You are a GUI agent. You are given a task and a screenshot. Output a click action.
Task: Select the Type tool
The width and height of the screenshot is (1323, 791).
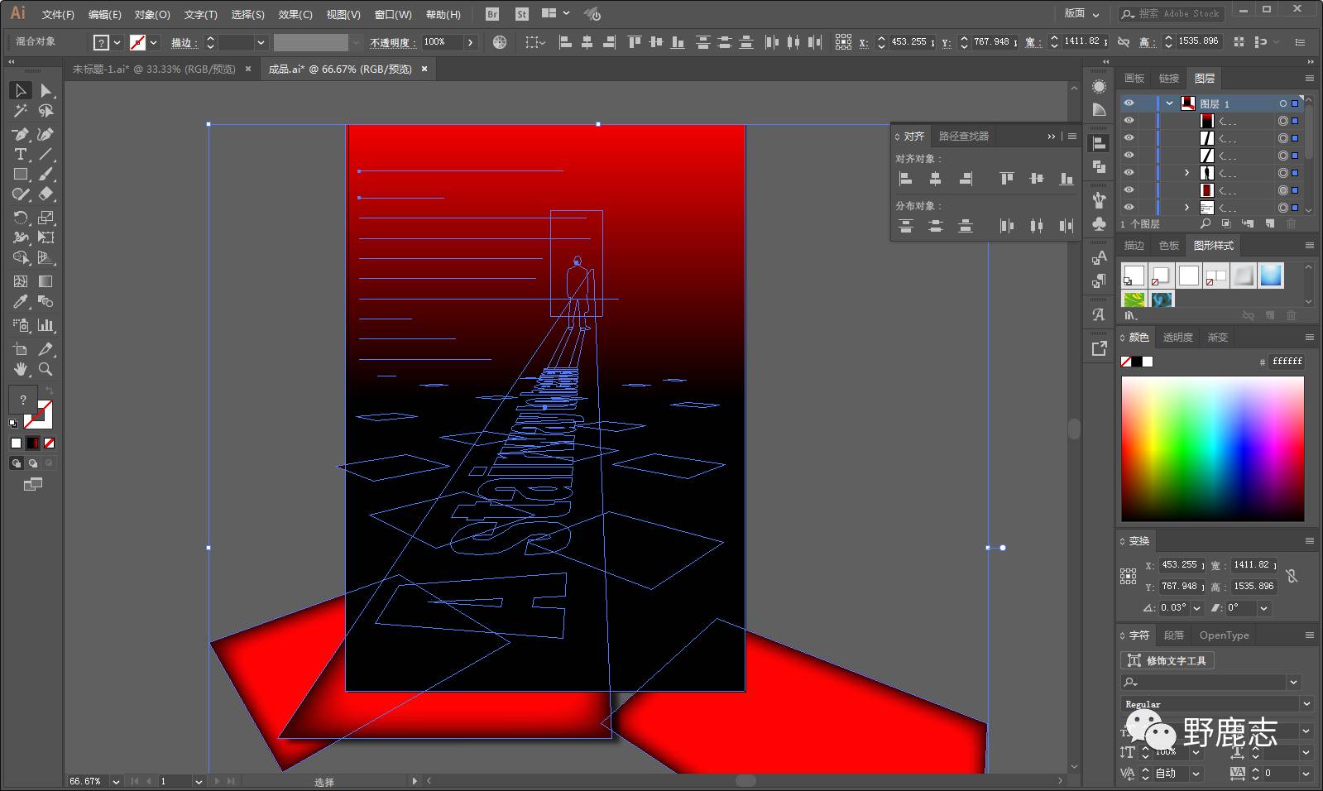20,155
